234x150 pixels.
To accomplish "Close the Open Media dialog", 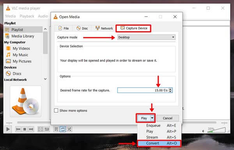I will tap(175, 17).
